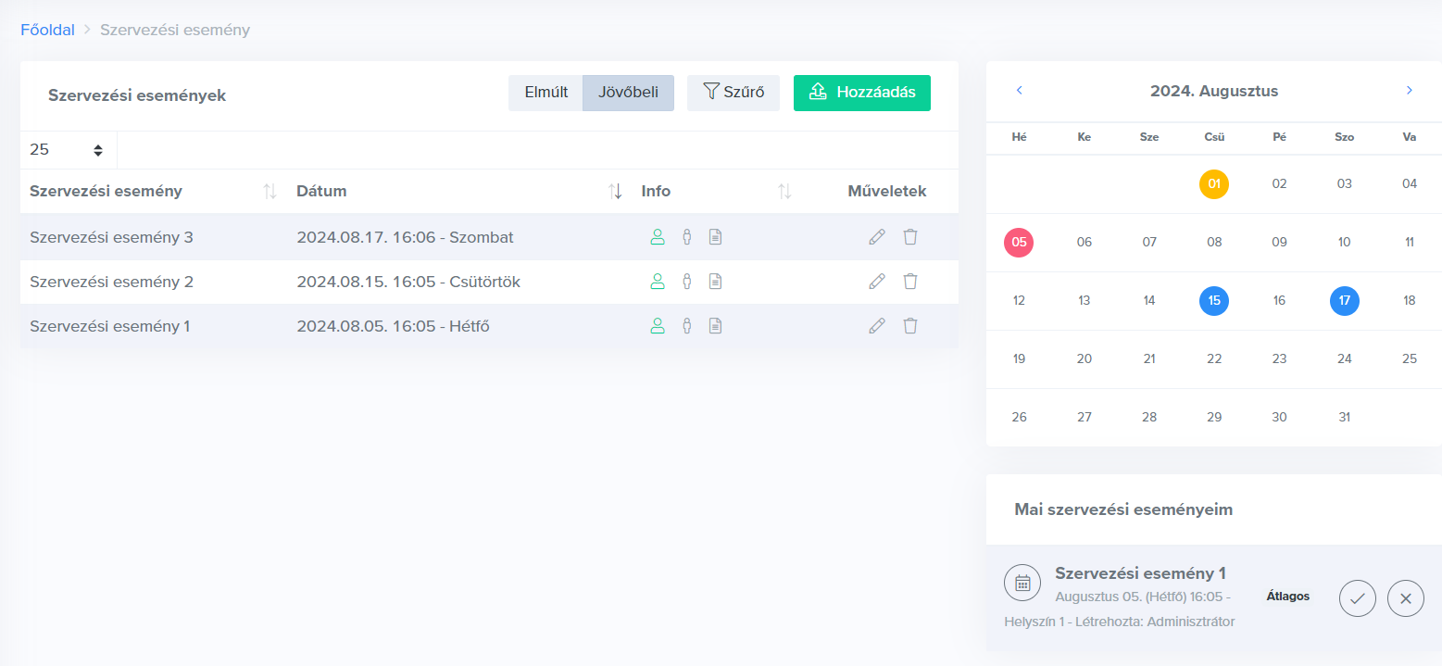
Task: Click standing figure icon for Szervezési esemény 2
Action: [x=687, y=282]
